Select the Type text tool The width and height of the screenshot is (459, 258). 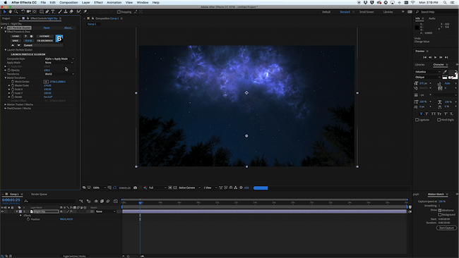point(53,12)
